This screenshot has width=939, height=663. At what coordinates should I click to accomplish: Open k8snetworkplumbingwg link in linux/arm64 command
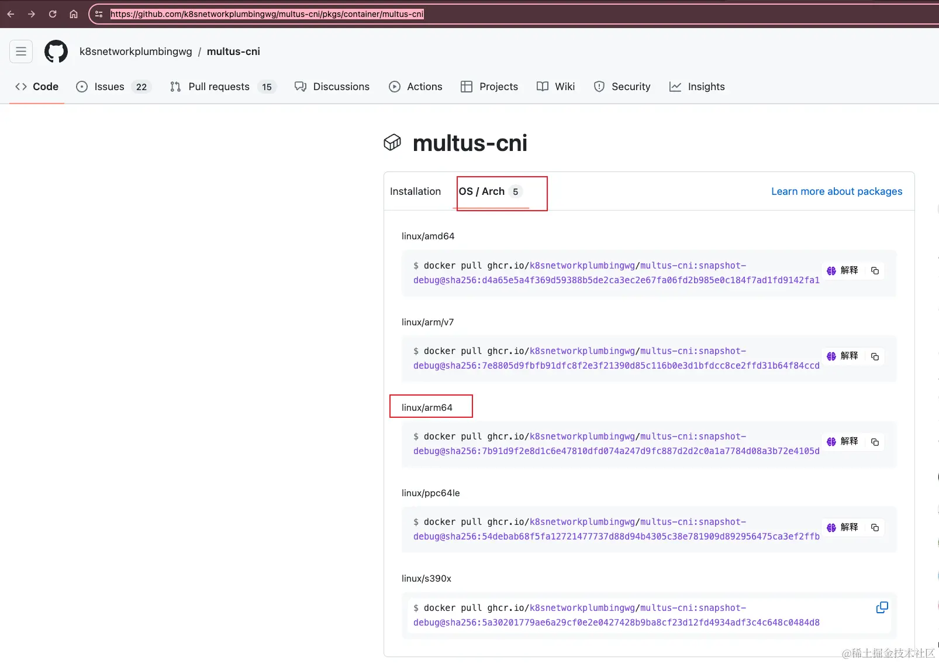coord(582,437)
